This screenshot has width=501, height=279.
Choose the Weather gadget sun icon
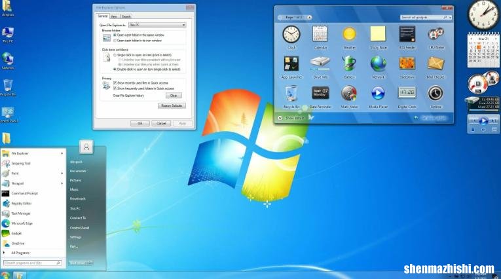(349, 34)
